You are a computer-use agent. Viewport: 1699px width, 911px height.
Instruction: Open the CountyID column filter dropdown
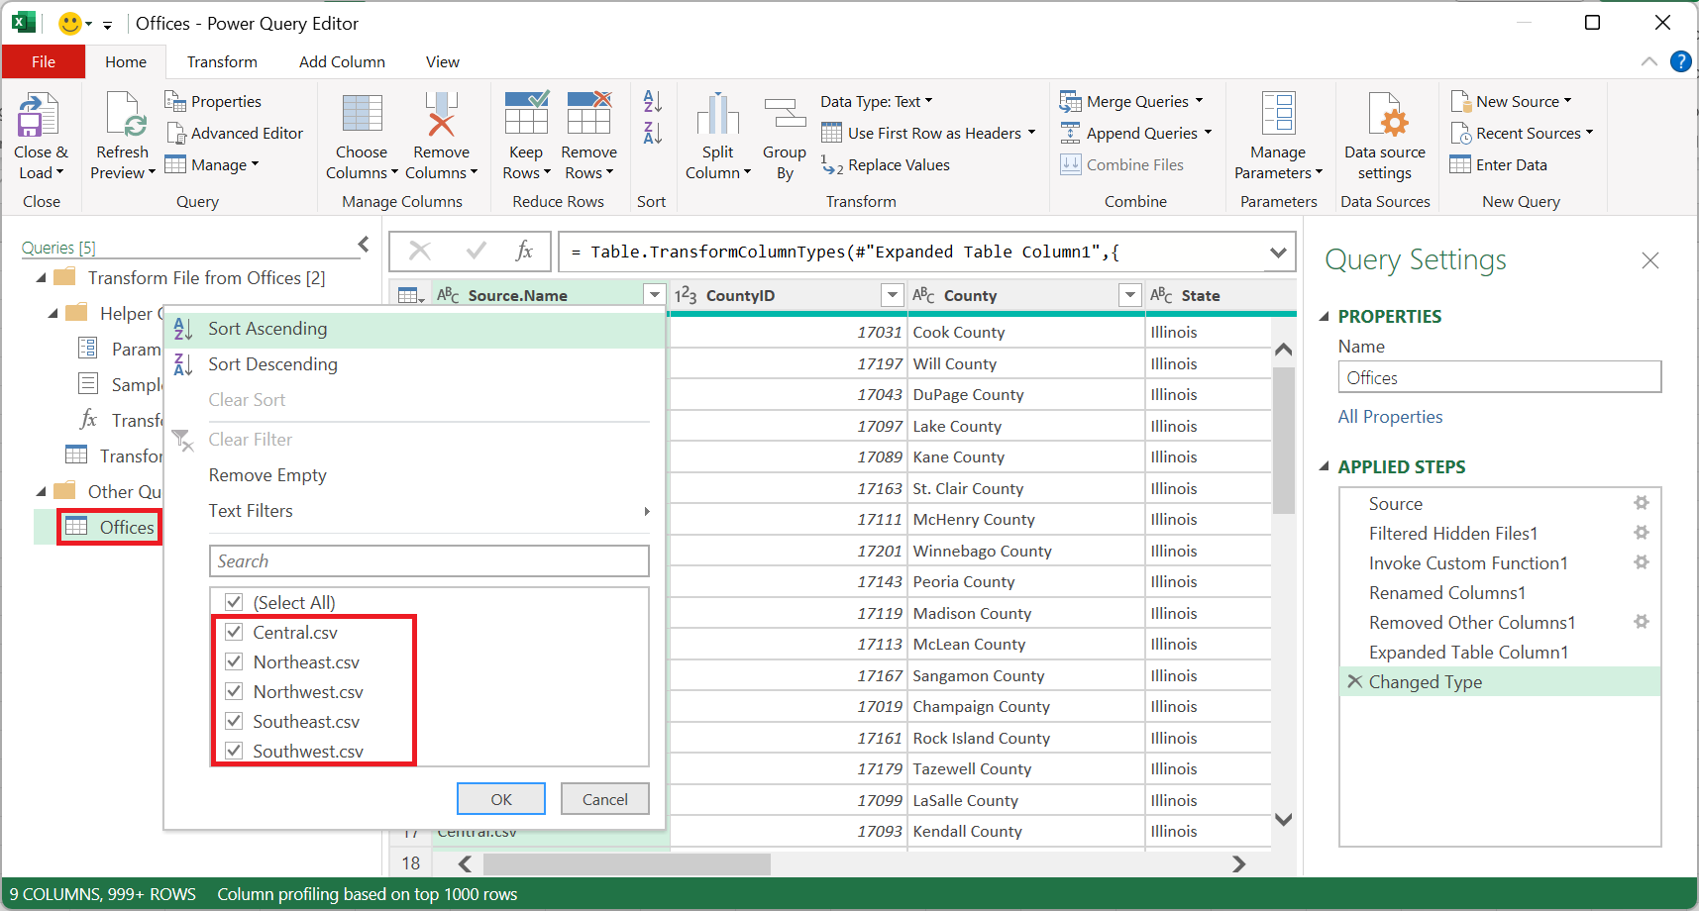(893, 295)
